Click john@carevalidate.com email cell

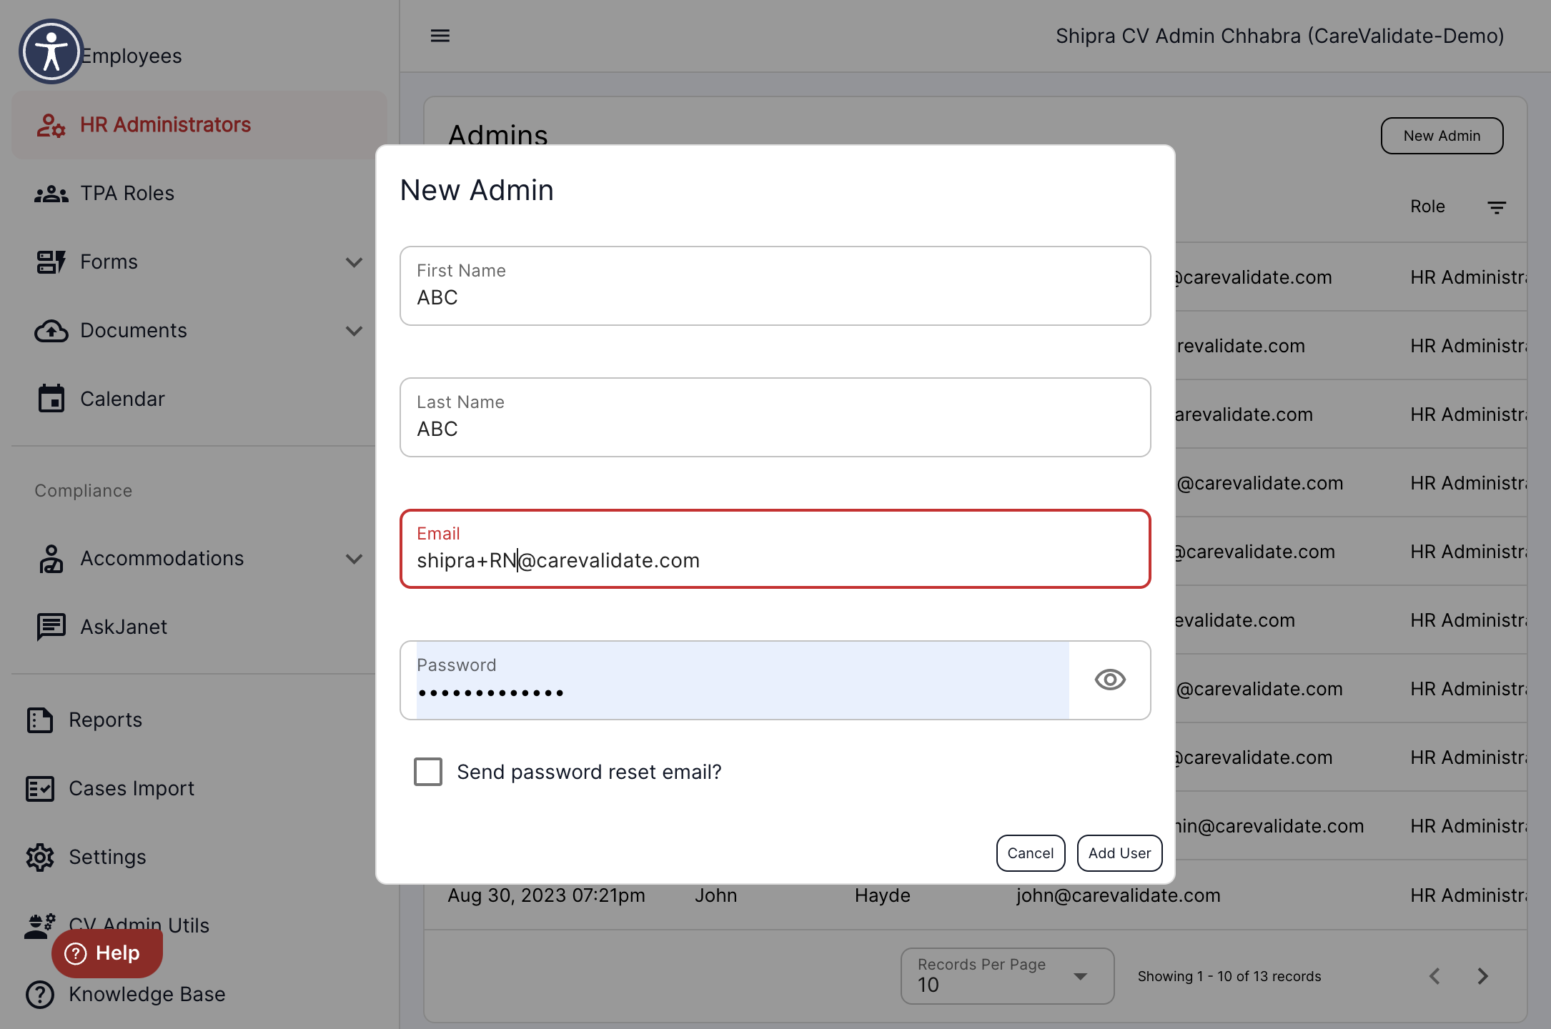point(1119,896)
